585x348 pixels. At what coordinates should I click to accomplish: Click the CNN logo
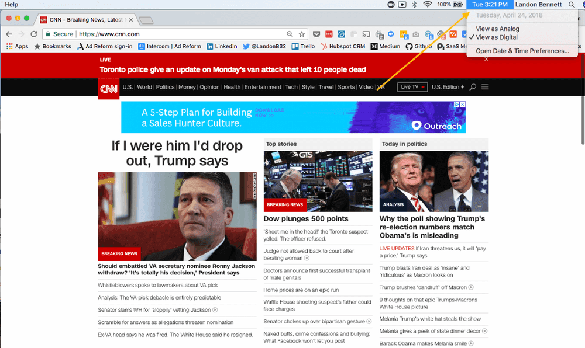click(109, 89)
